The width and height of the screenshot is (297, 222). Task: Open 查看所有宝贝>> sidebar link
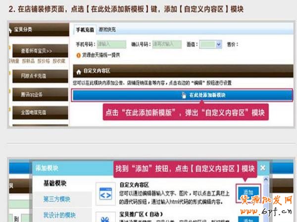37,51
